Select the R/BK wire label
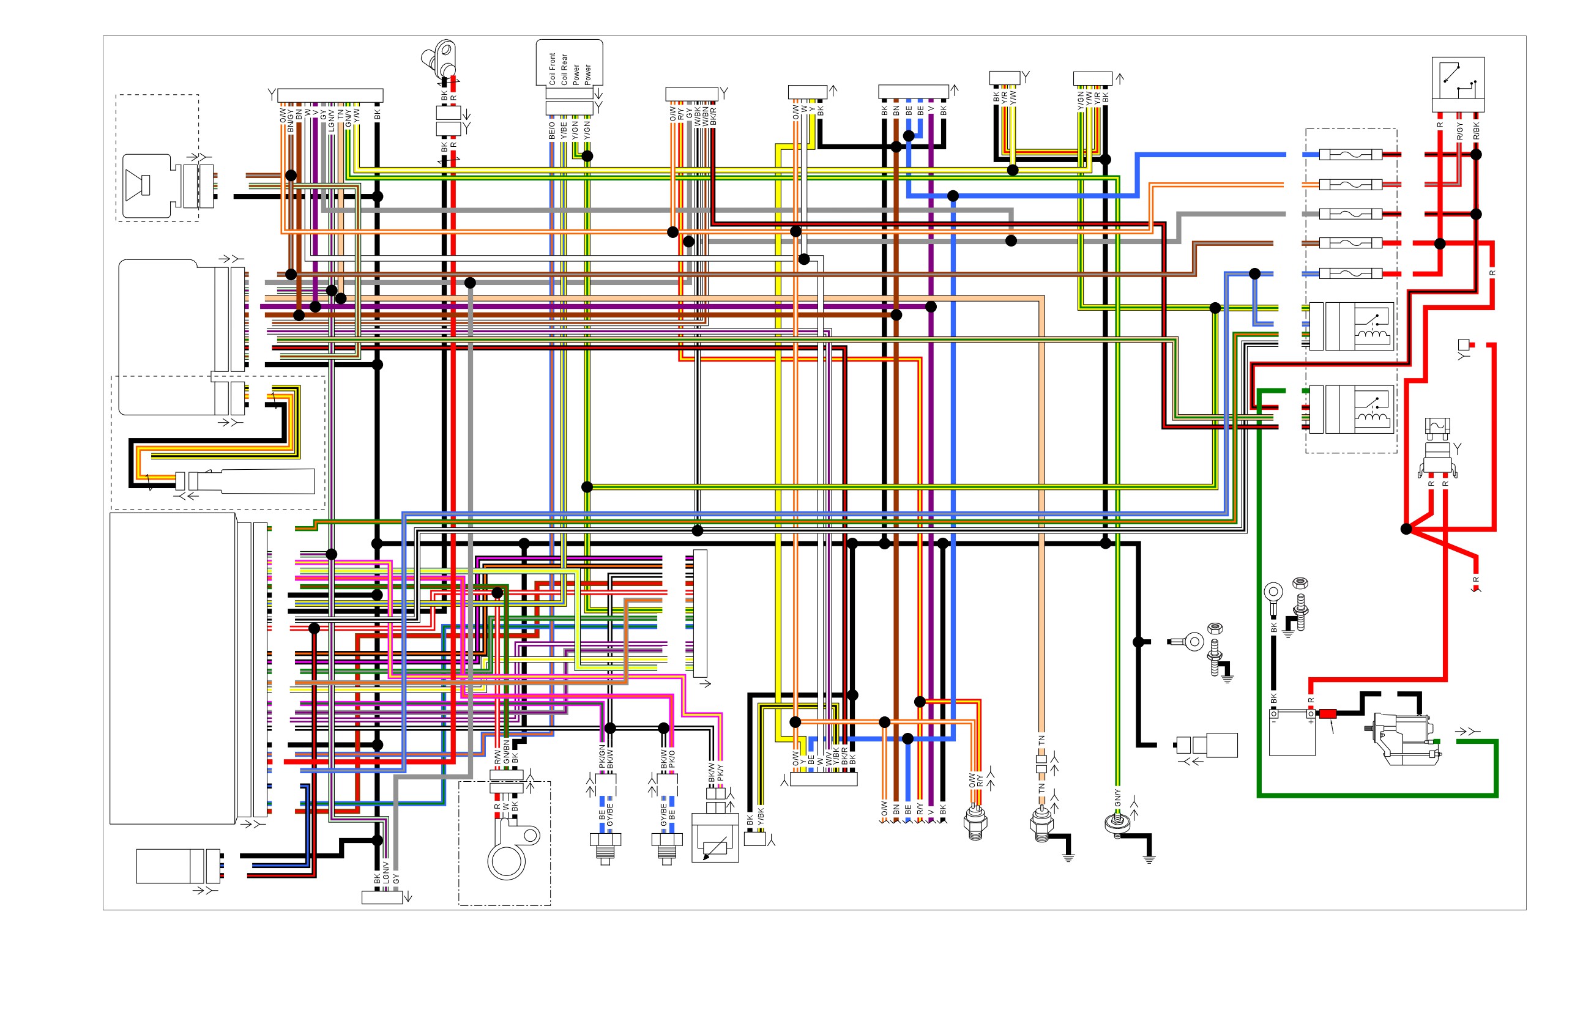This screenshot has width=1583, height=1032. coord(1476,131)
